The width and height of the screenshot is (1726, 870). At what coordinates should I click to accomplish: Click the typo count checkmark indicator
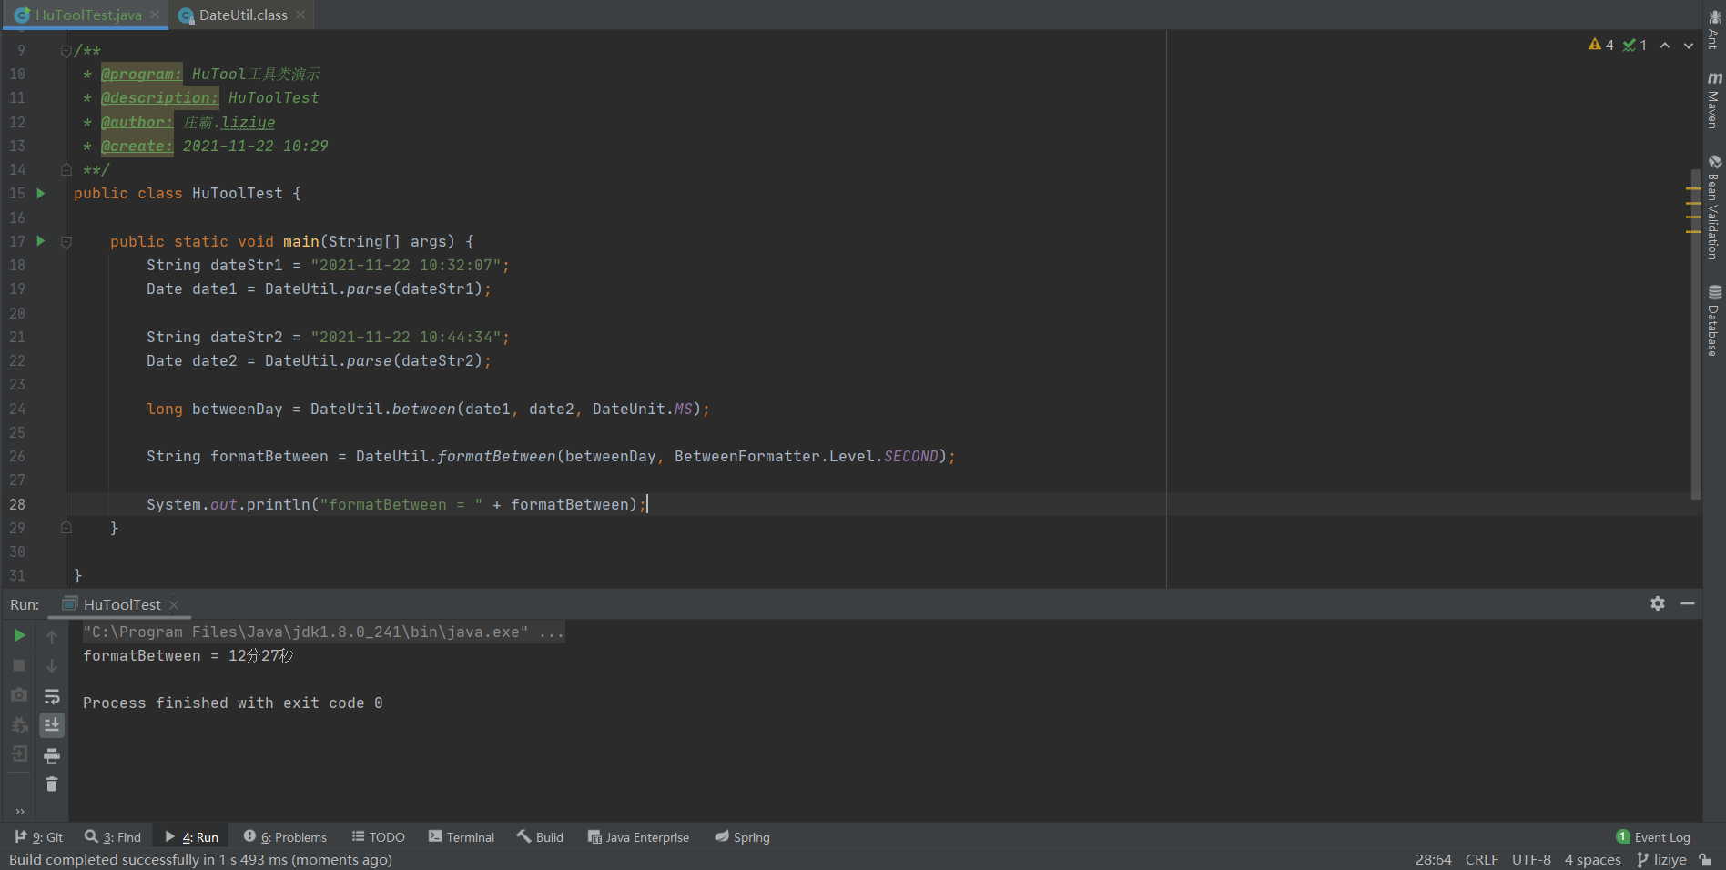point(1635,45)
